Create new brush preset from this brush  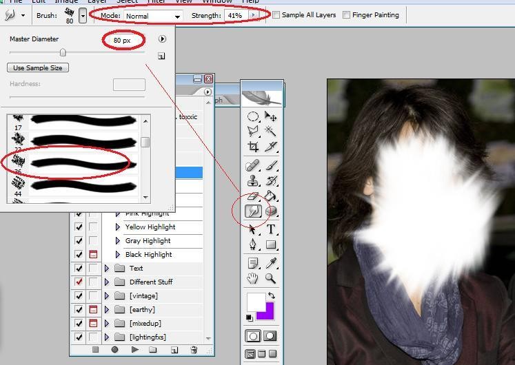[x=161, y=56]
